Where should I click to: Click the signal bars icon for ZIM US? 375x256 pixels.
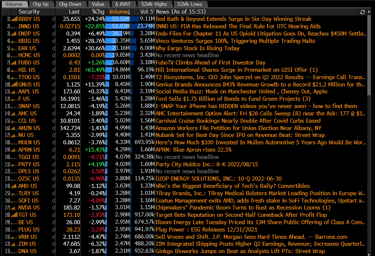pos(14,244)
